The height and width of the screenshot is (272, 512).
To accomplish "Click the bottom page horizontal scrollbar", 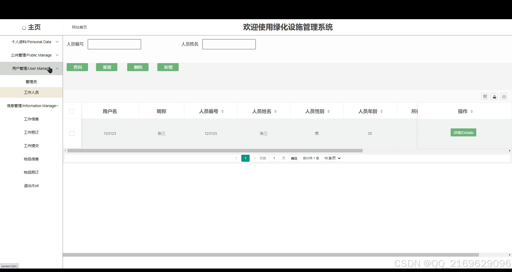I will [x=271, y=255].
